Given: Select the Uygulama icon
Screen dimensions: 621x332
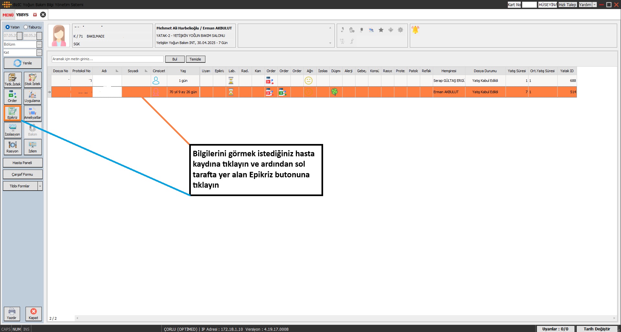Looking at the screenshot, I should [32, 96].
